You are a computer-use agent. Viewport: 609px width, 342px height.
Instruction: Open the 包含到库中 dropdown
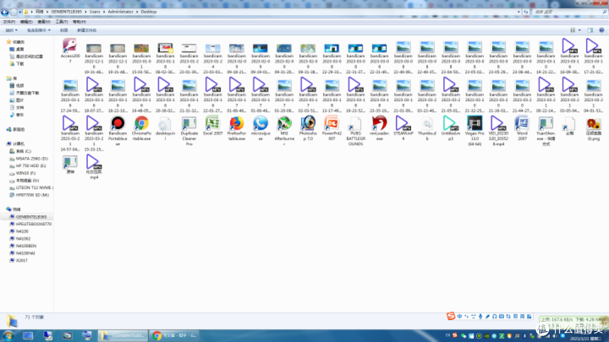38,30
